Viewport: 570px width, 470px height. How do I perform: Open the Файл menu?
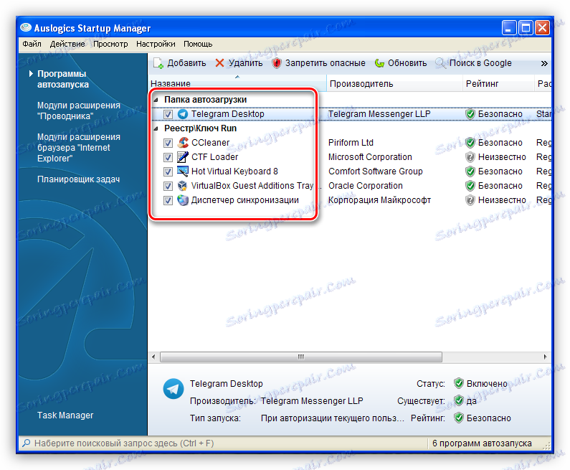coord(32,44)
